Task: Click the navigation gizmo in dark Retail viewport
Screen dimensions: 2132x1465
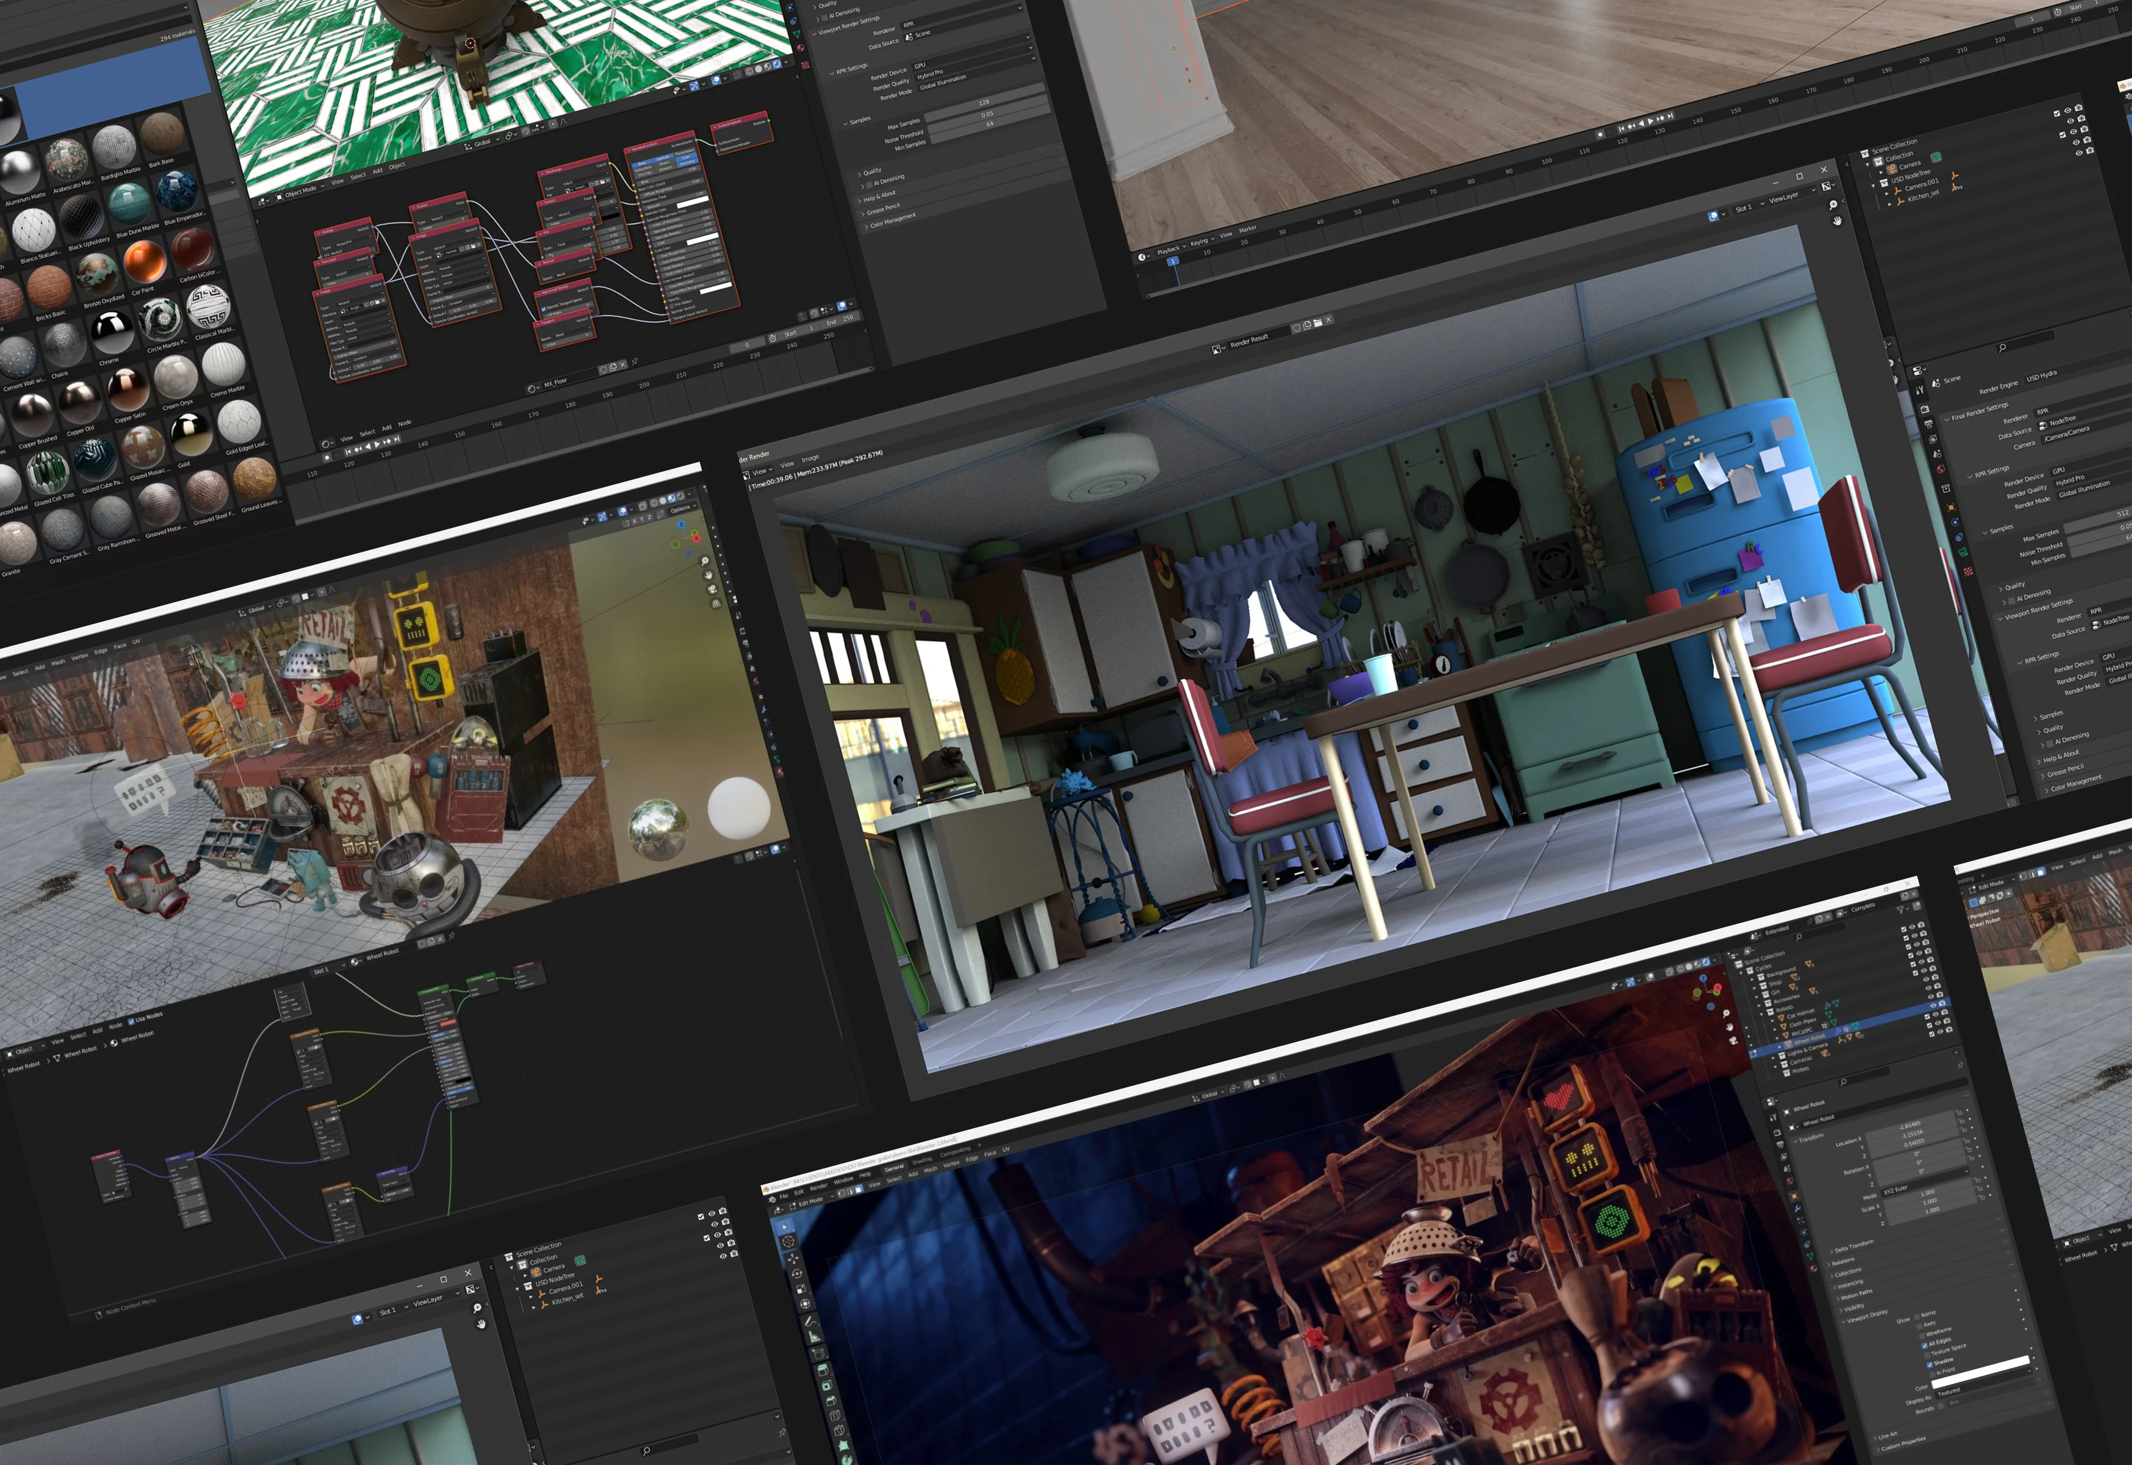Action: click(1708, 992)
